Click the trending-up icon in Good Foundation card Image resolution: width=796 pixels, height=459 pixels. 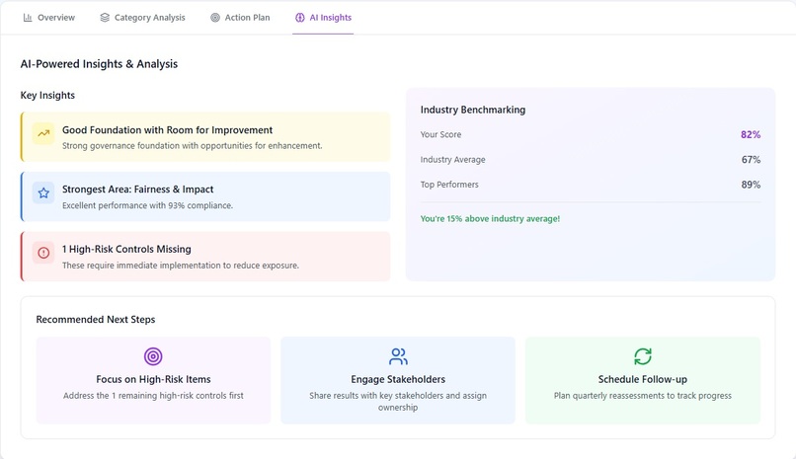pyautogui.click(x=43, y=134)
